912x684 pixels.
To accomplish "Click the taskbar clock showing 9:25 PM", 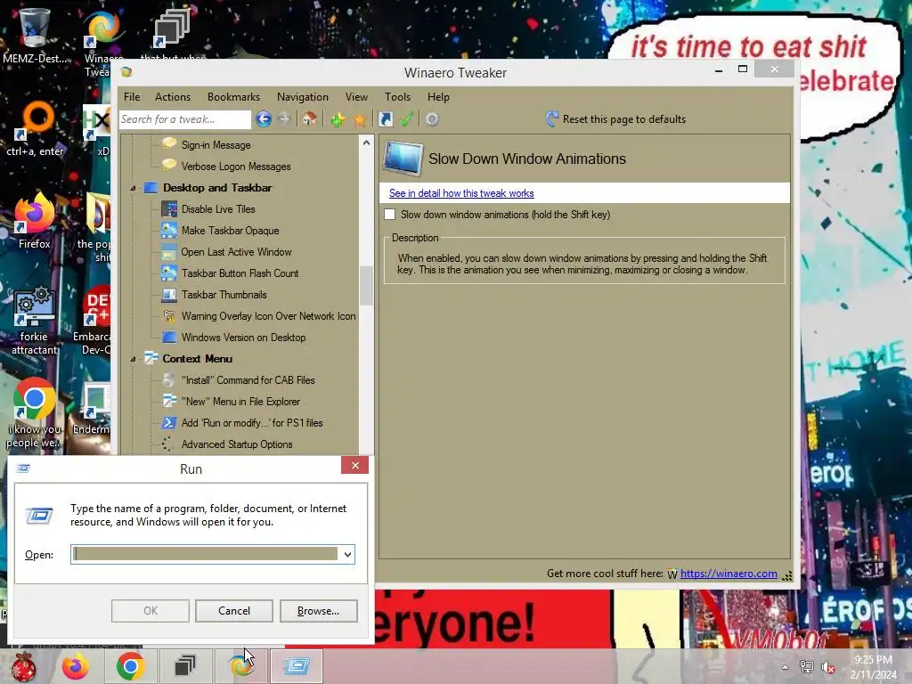I will tap(873, 667).
